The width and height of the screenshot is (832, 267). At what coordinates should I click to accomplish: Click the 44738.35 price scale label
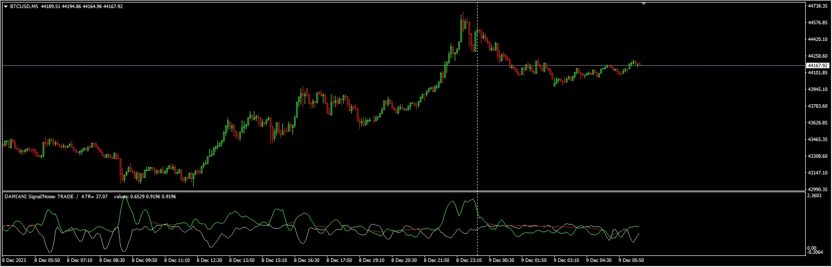click(x=817, y=6)
